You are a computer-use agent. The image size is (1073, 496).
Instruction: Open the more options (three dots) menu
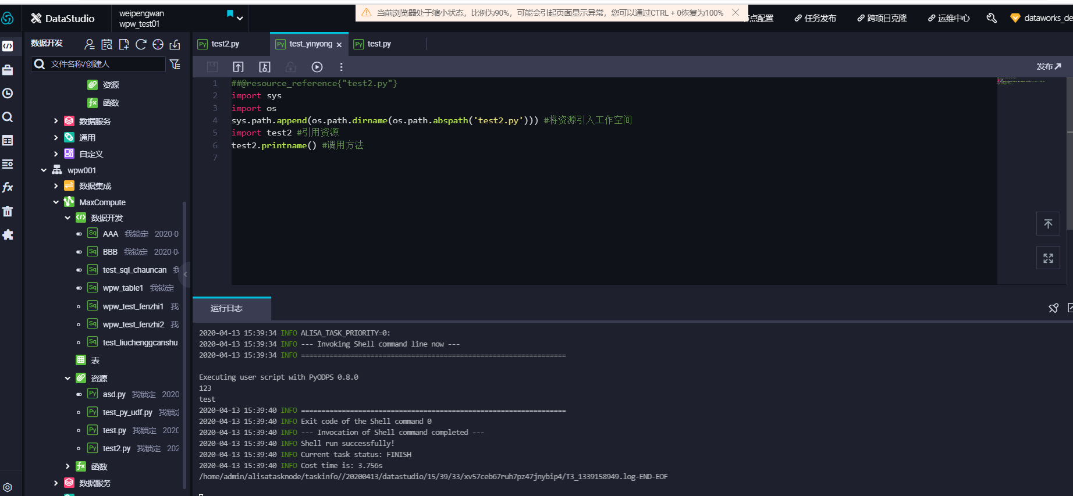coord(342,67)
